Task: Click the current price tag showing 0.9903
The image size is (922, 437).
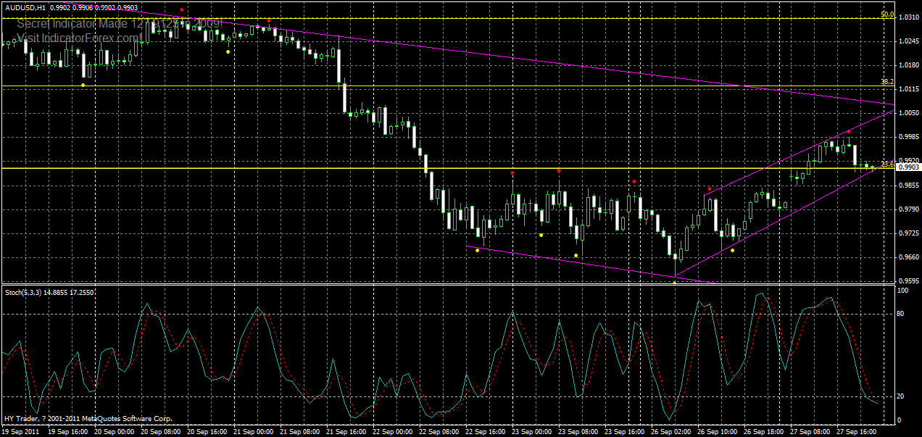Action: coord(905,167)
